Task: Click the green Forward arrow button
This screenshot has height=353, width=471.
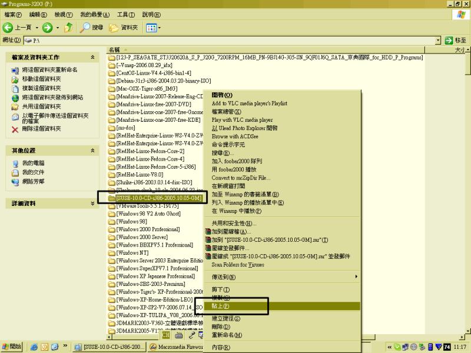Action: pyautogui.click(x=47, y=28)
